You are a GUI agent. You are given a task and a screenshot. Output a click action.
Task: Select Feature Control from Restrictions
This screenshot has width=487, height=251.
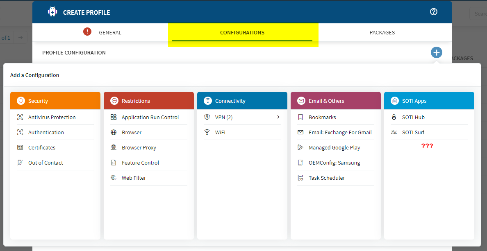click(140, 163)
